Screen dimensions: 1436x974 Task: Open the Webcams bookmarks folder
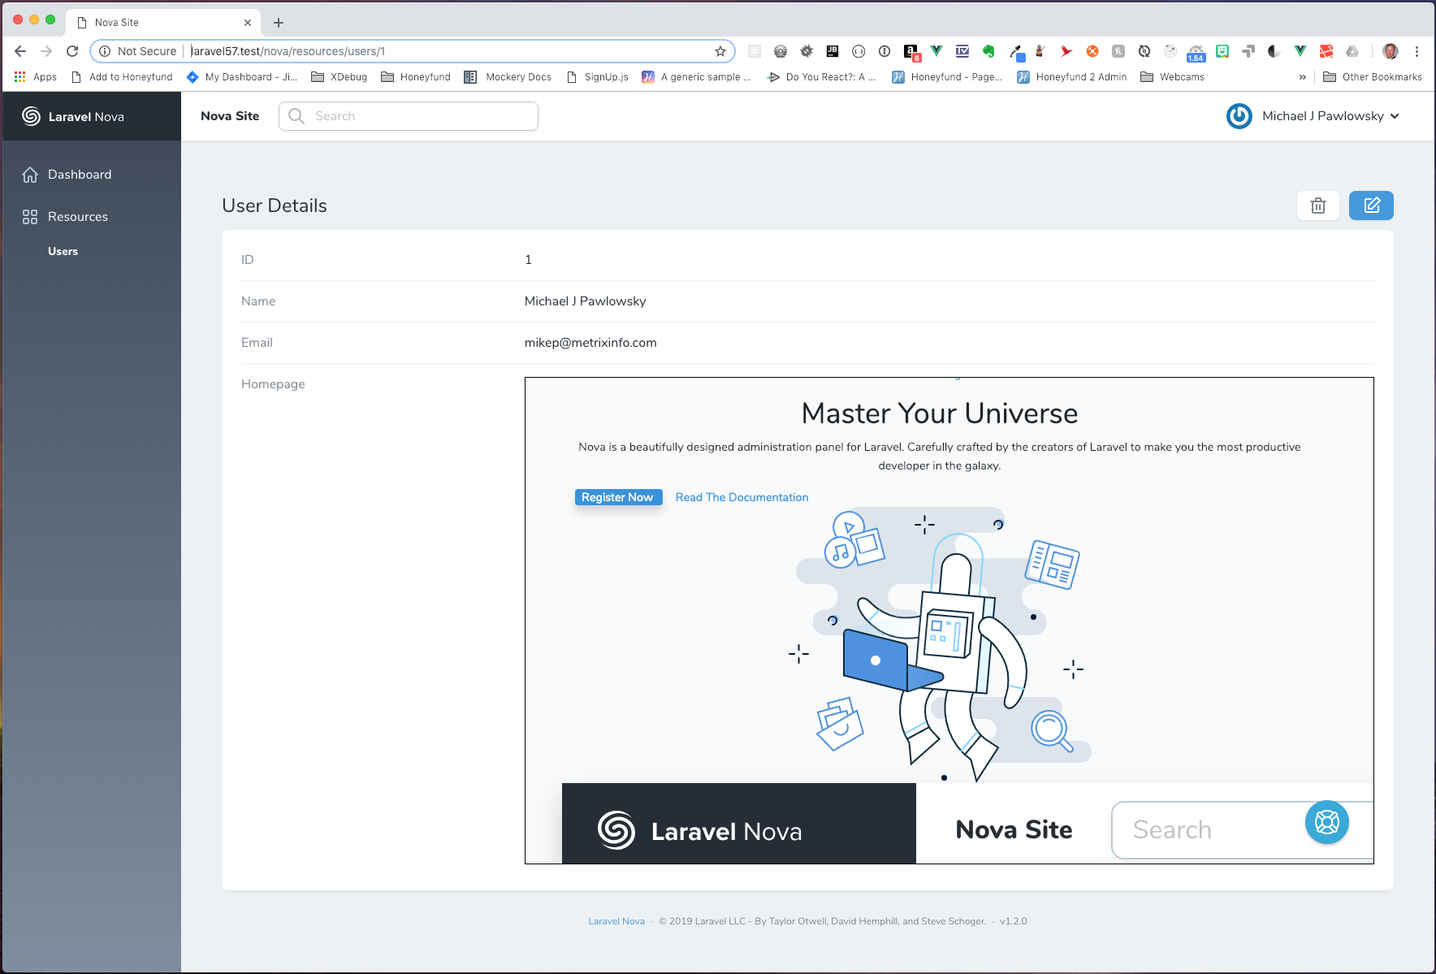1173,77
